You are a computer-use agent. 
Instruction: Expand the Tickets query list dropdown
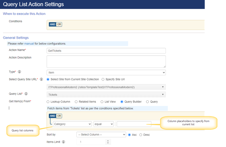(106, 95)
